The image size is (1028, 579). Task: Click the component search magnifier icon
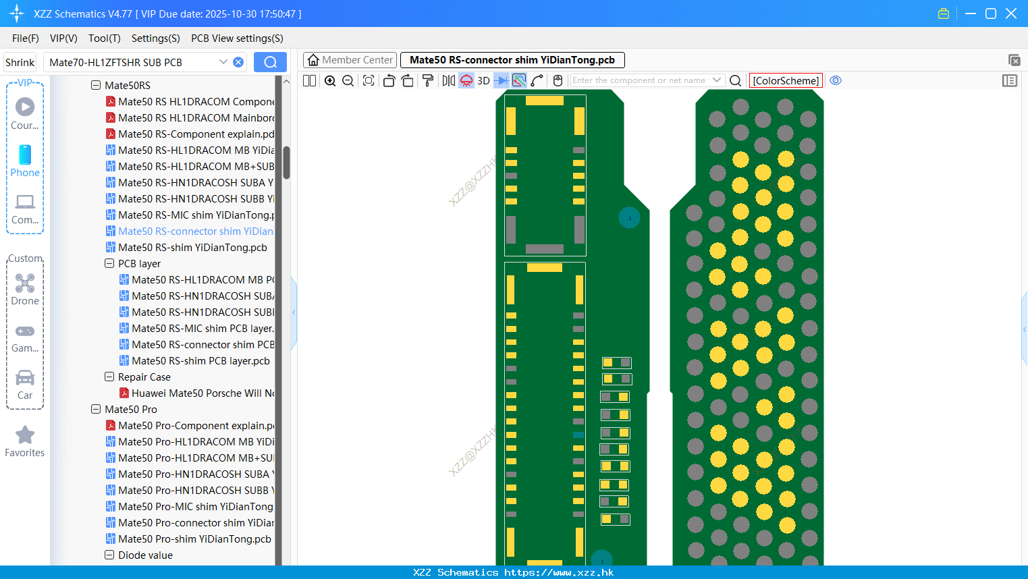[x=736, y=80]
